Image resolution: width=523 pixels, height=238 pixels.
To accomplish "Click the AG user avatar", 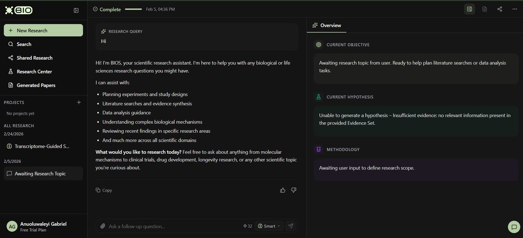I will coord(12,226).
